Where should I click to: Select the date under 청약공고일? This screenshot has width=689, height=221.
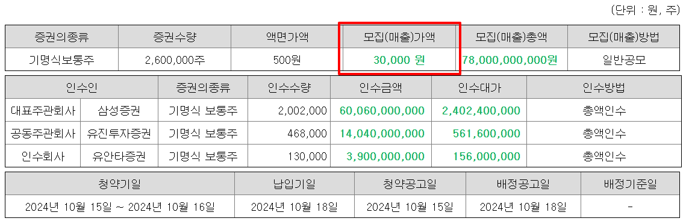coord(410,207)
